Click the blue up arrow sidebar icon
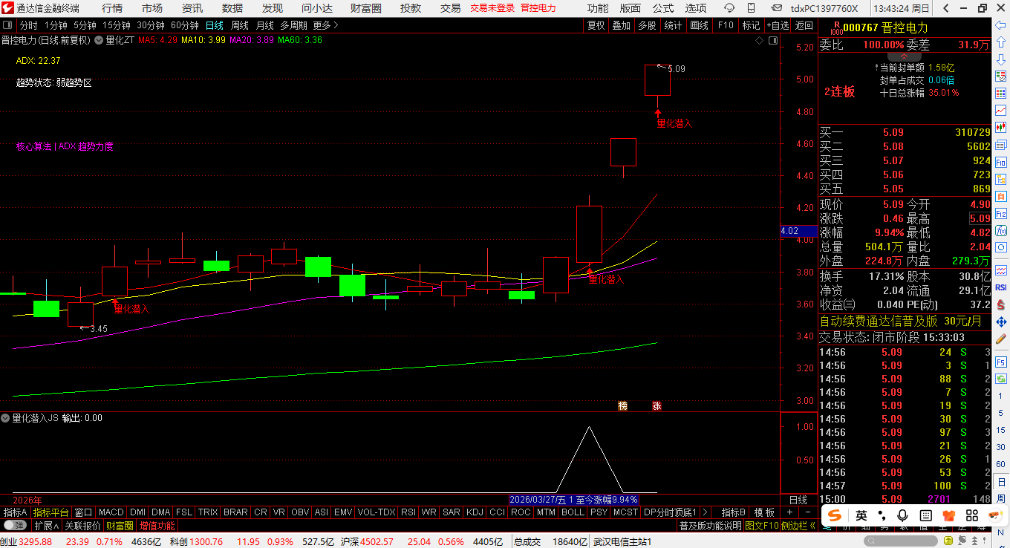The height and width of the screenshot is (548, 1010). pyautogui.click(x=1000, y=42)
